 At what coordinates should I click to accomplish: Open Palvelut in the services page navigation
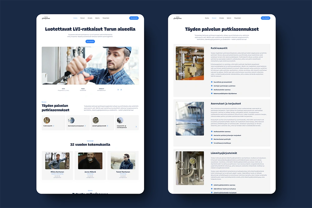214,18
